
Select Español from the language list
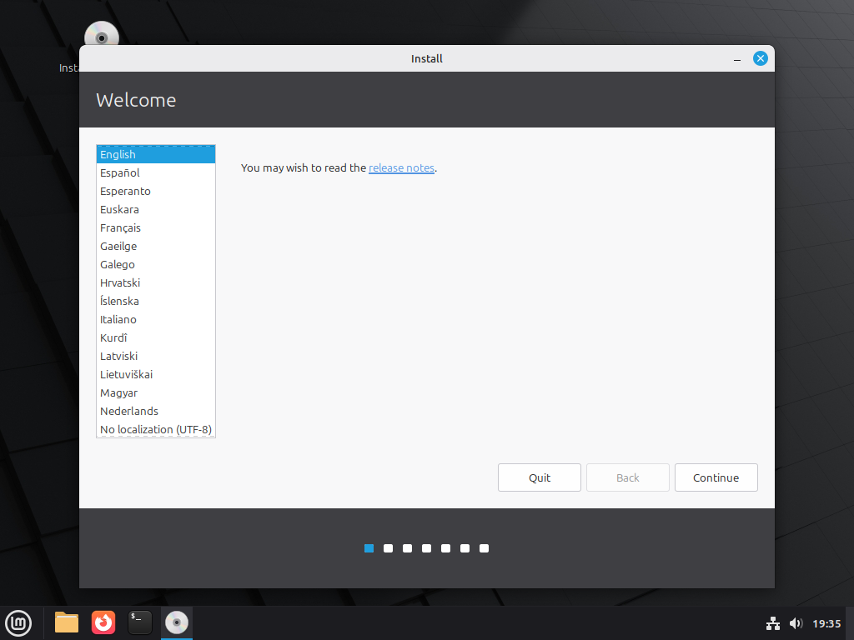click(120, 172)
